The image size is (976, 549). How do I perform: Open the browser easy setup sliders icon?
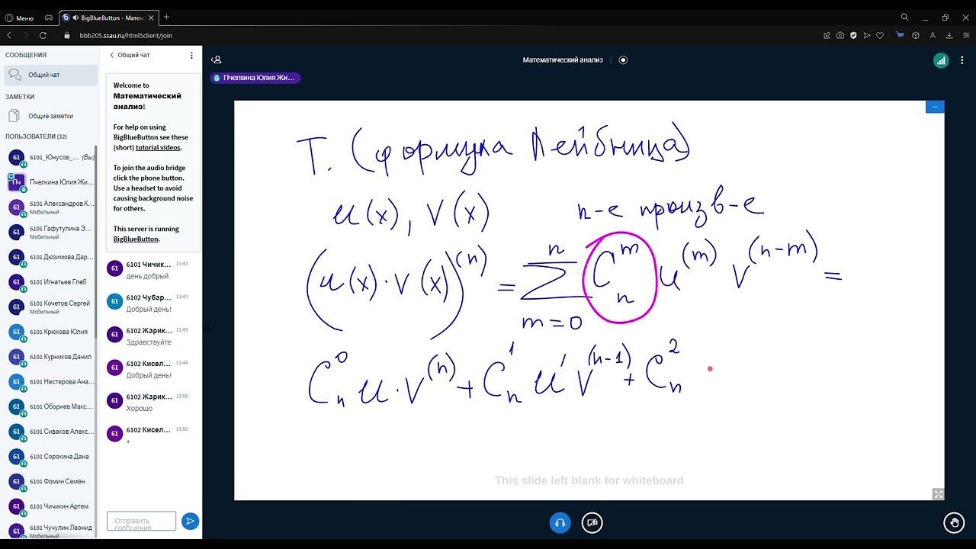pos(966,35)
